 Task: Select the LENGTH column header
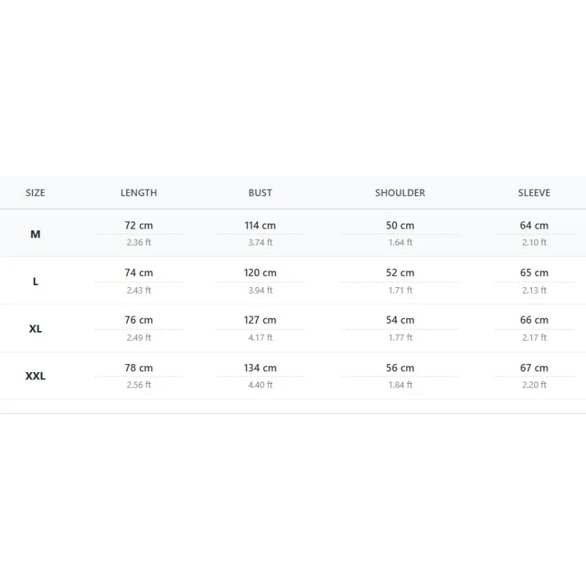click(138, 193)
